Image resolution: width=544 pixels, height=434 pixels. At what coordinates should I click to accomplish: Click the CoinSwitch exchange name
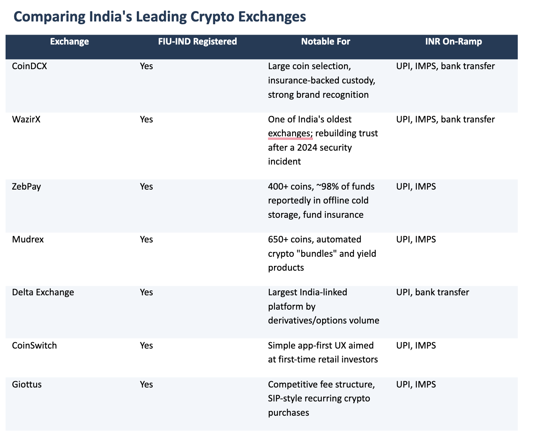pyautogui.click(x=35, y=345)
